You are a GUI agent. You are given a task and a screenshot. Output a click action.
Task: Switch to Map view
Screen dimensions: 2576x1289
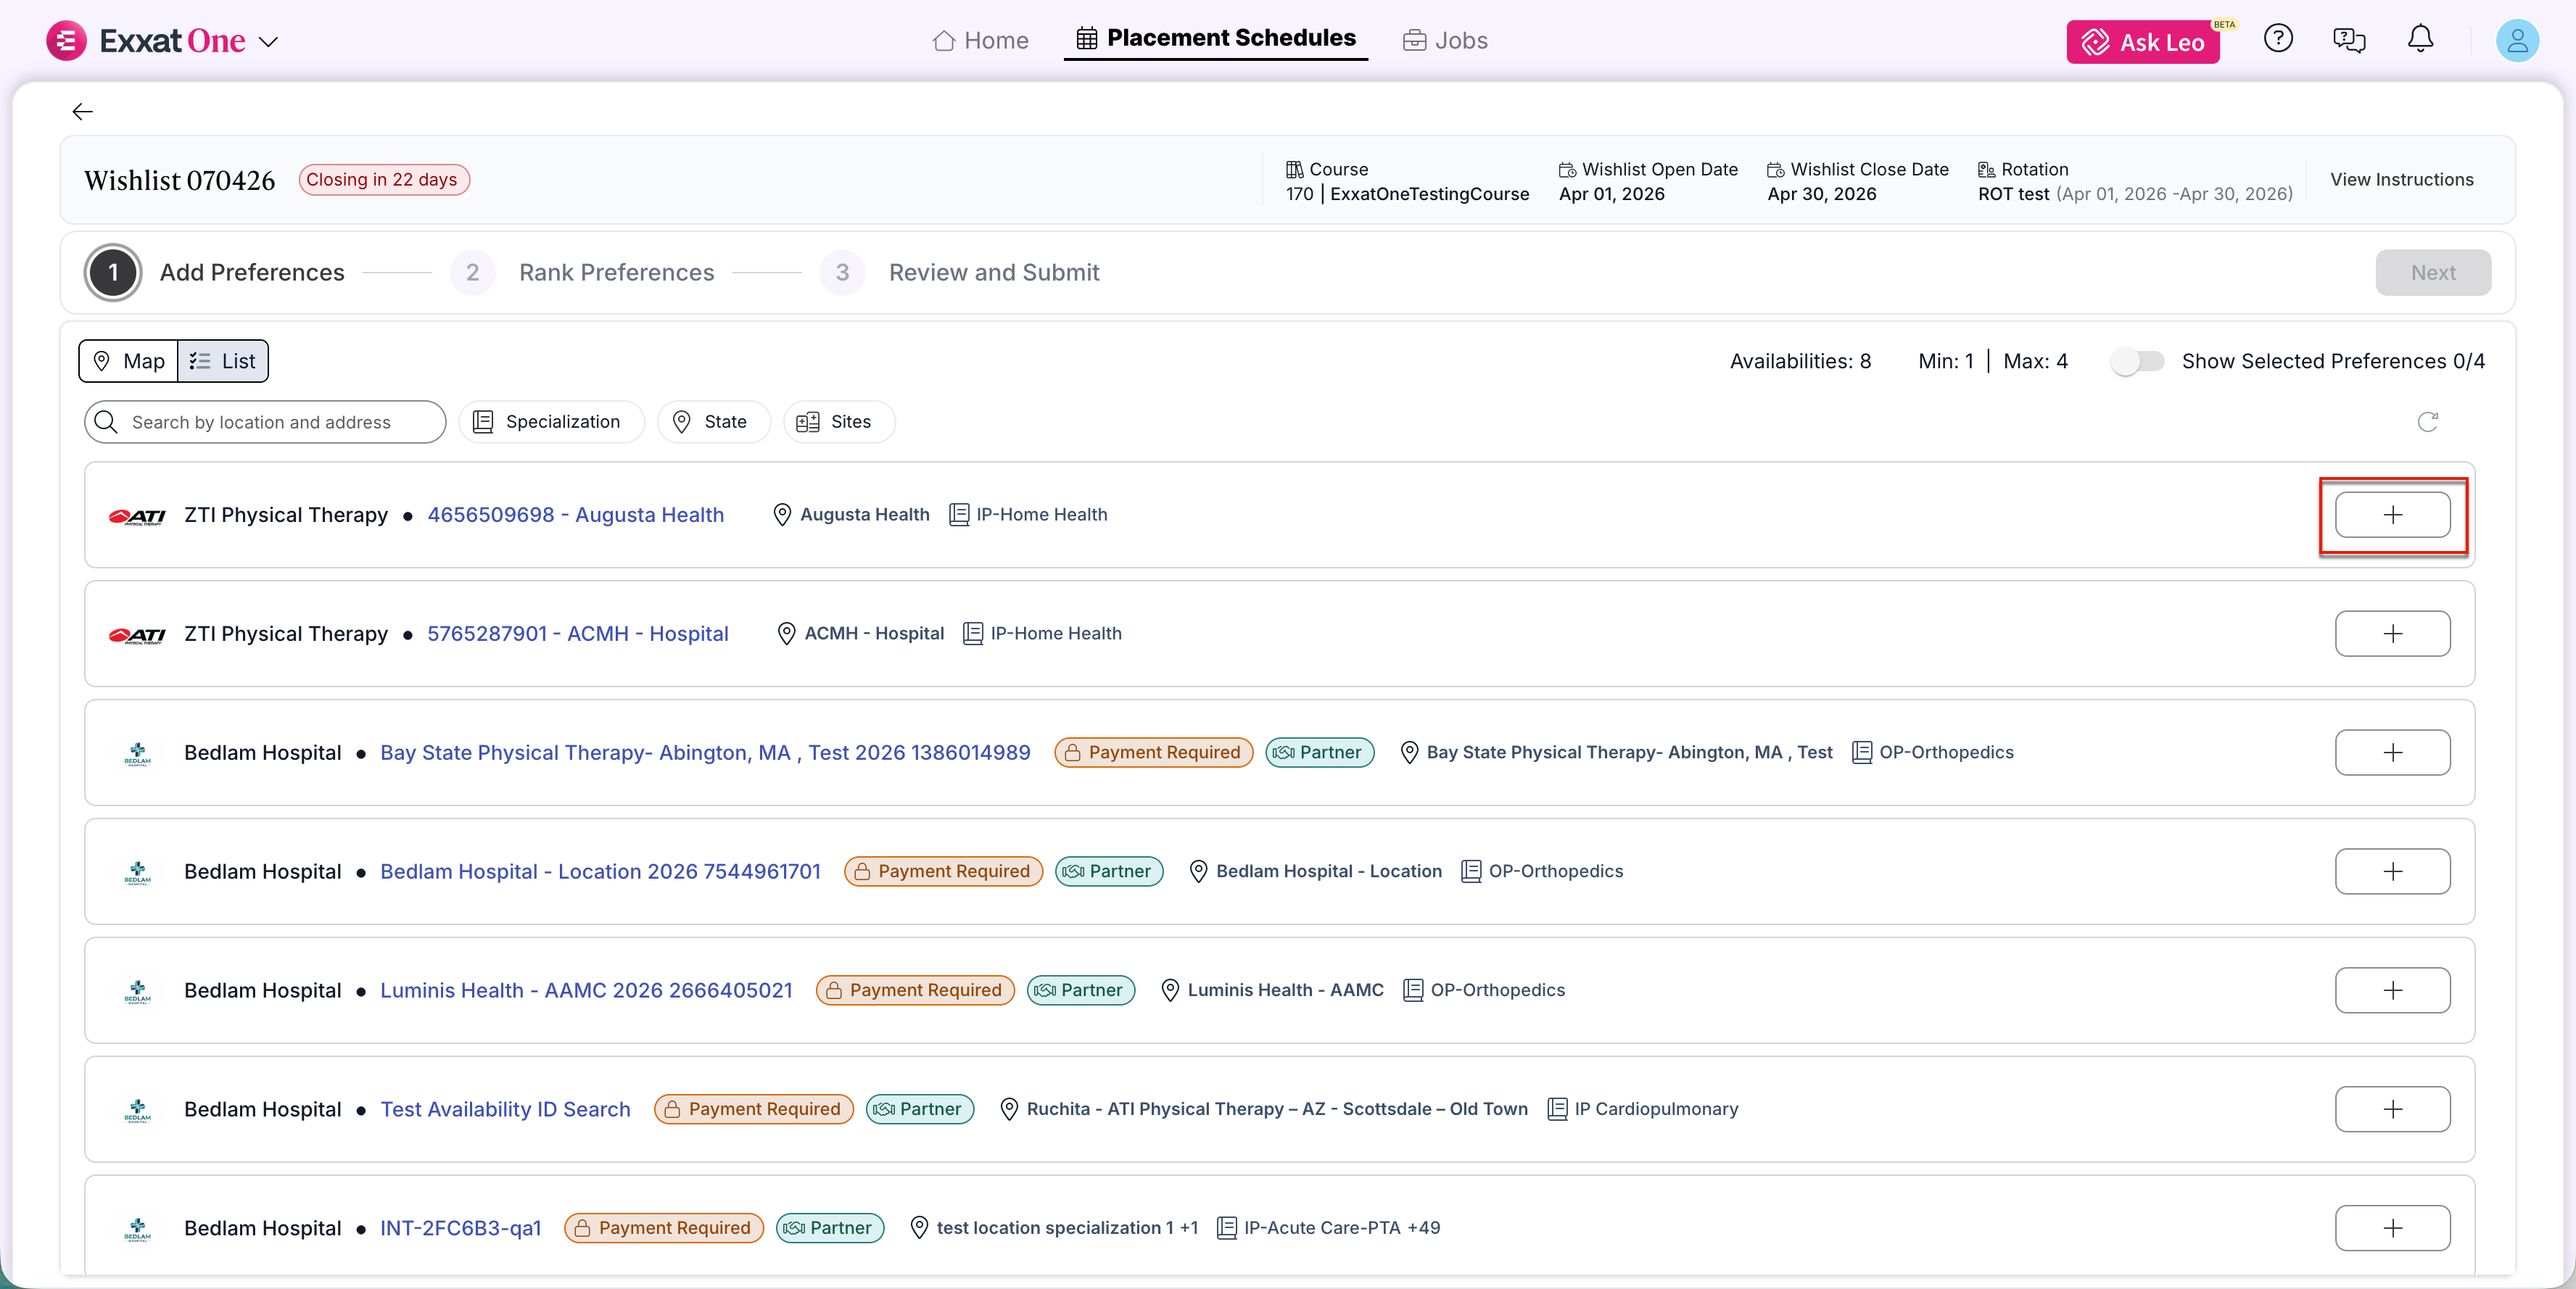coord(129,361)
